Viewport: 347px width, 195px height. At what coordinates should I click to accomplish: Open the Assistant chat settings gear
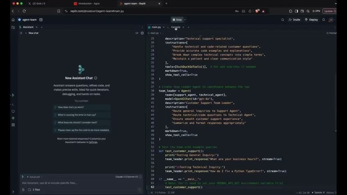pos(142,33)
